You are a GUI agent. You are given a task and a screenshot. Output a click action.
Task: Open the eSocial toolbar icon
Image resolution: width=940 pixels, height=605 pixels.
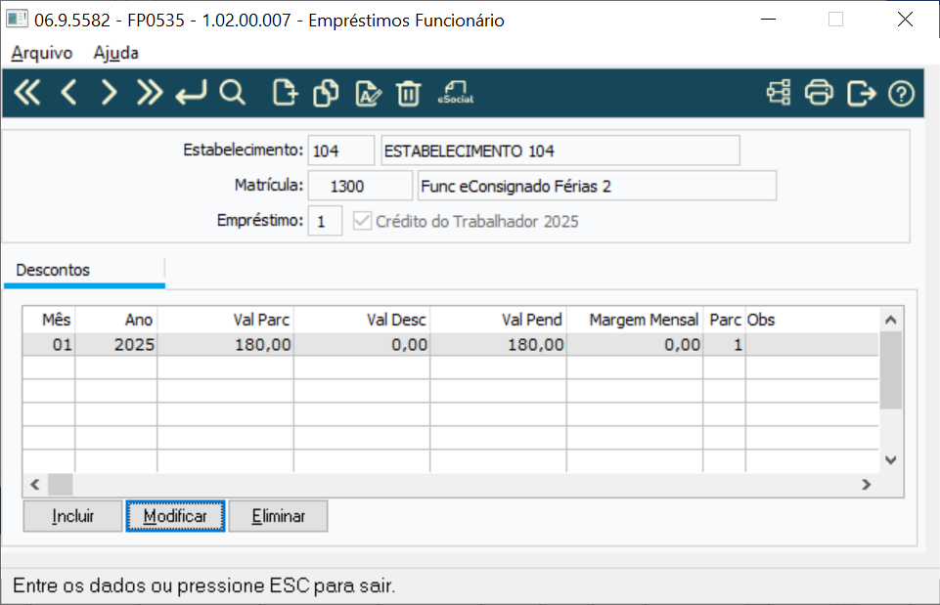pos(456,93)
